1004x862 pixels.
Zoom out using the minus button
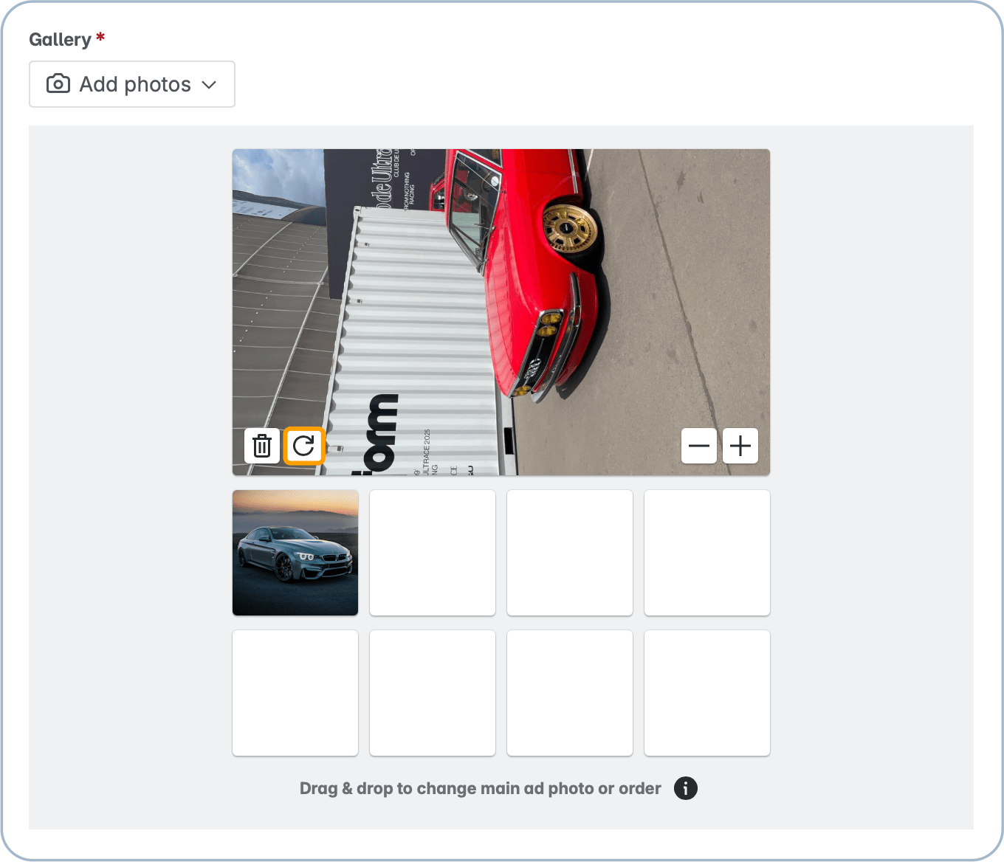698,446
